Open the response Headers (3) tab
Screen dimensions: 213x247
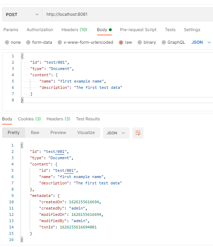click(x=58, y=119)
